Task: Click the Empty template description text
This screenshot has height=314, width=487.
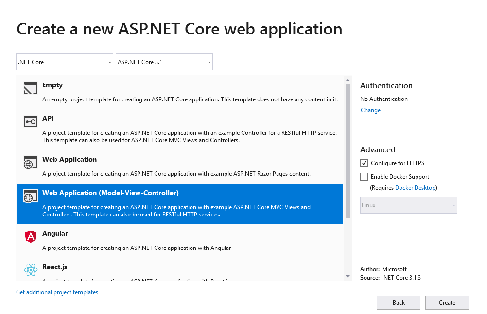Action: pos(190,99)
